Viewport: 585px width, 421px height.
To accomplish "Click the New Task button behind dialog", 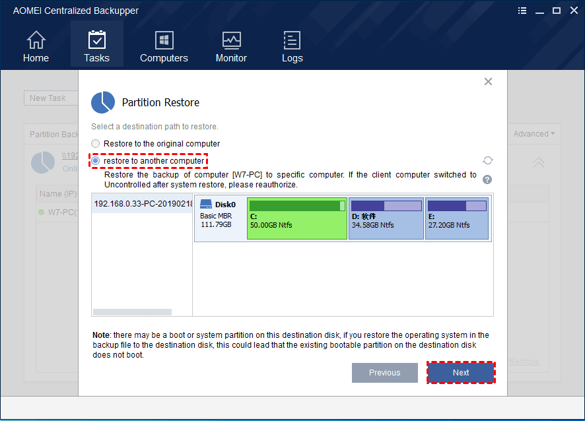I will coord(51,98).
